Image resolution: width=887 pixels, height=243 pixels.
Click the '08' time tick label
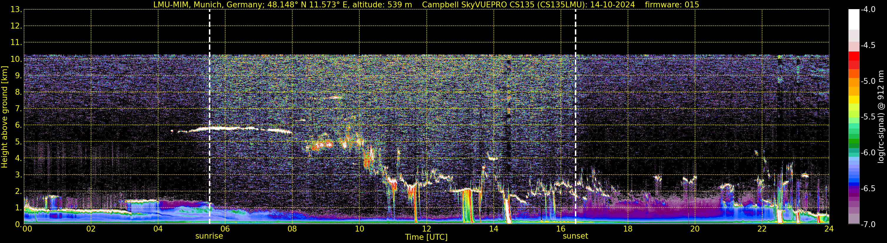[x=292, y=229]
